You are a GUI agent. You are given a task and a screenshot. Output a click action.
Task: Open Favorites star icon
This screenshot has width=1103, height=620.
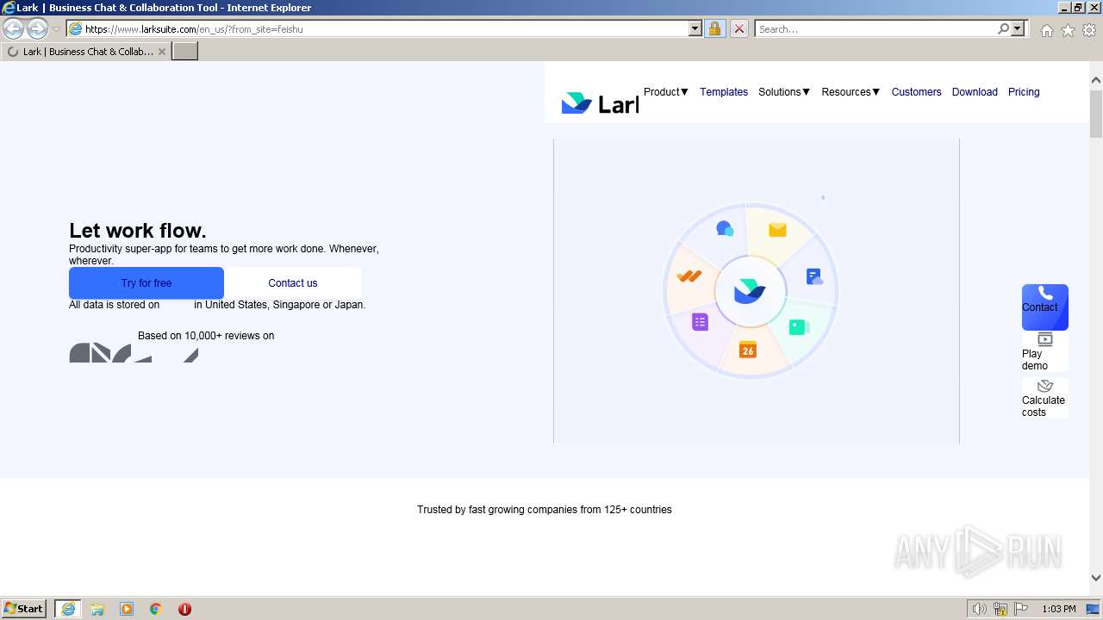(1068, 30)
